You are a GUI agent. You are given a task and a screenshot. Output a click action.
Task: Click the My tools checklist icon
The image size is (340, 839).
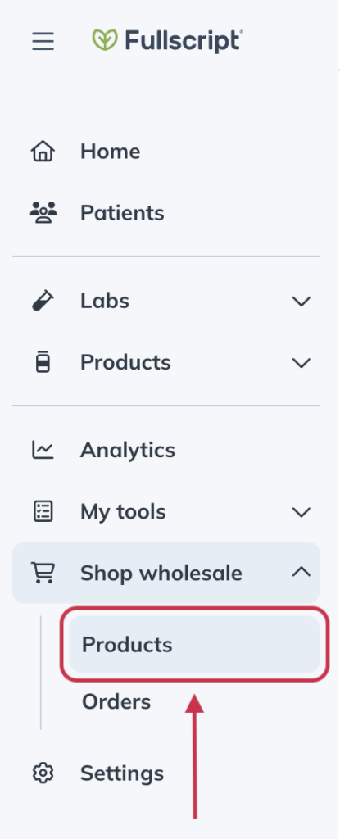tap(43, 511)
